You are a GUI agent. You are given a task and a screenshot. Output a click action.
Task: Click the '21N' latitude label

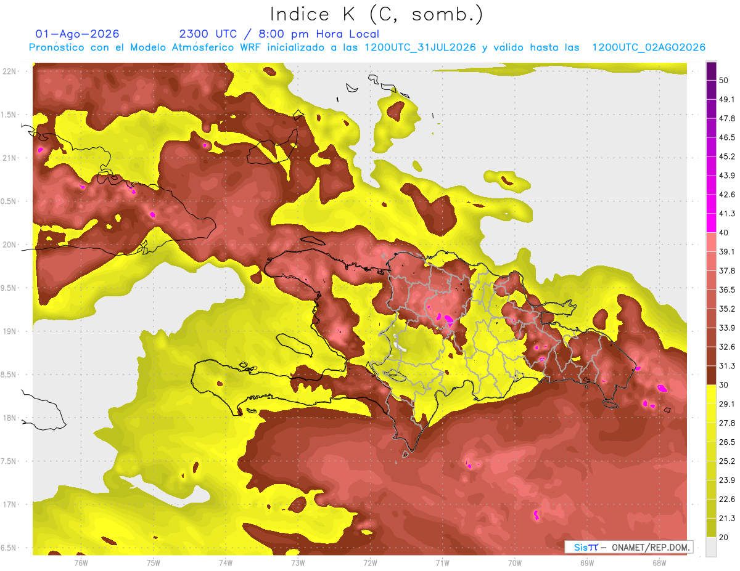click(9, 158)
